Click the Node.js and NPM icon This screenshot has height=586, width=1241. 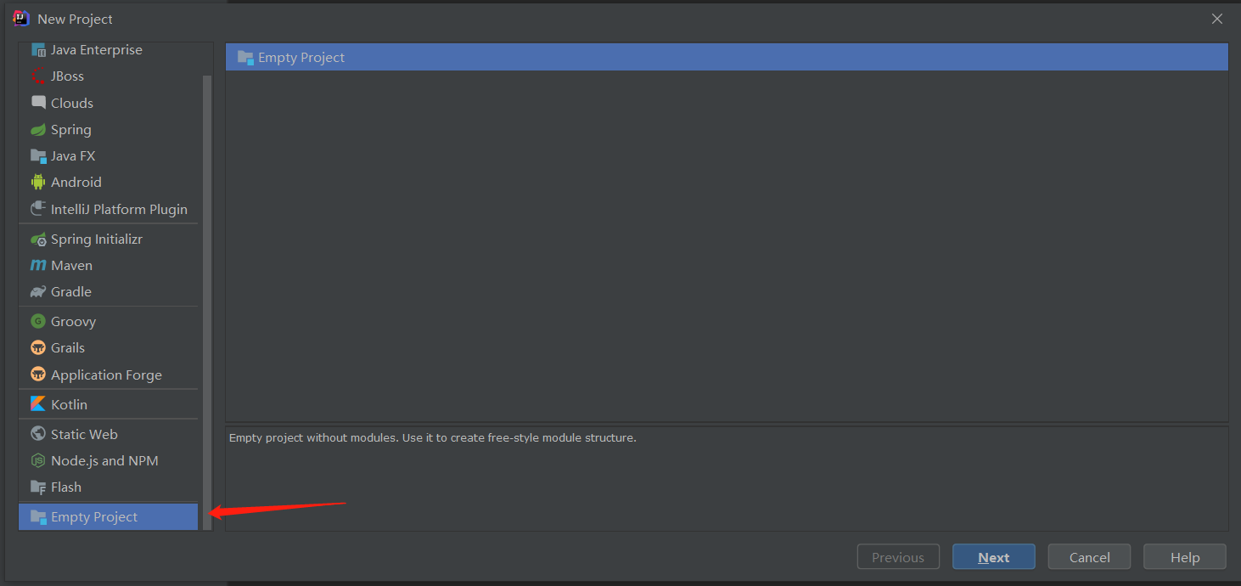(x=38, y=461)
